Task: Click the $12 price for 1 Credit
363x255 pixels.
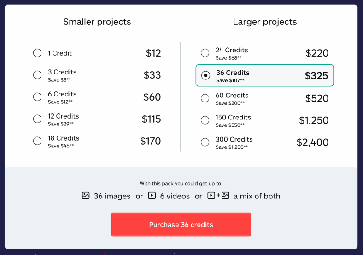Action: 153,53
